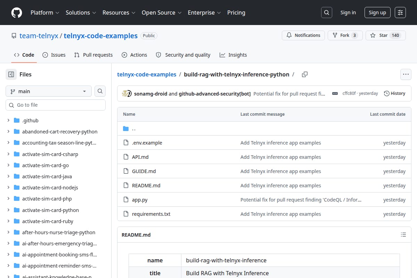Open the Platform dropdown menu
417x278 pixels.
[x=45, y=13]
